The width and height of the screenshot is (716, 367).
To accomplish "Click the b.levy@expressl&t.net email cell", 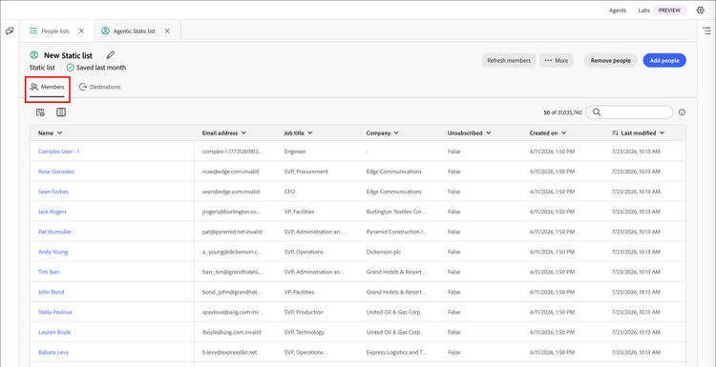I will click(231, 352).
